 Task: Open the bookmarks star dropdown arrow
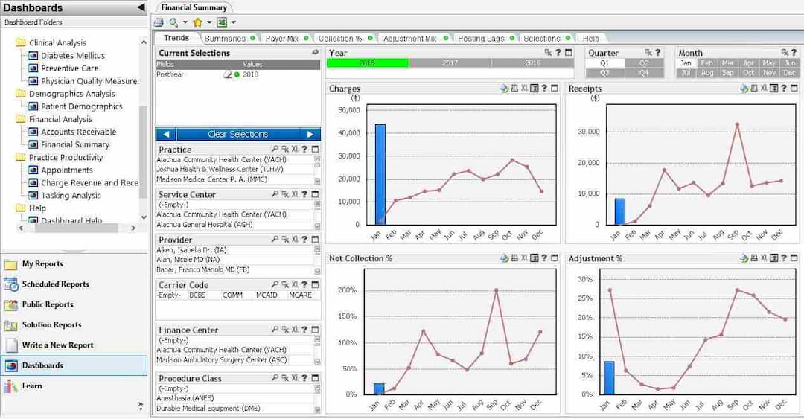tap(209, 22)
